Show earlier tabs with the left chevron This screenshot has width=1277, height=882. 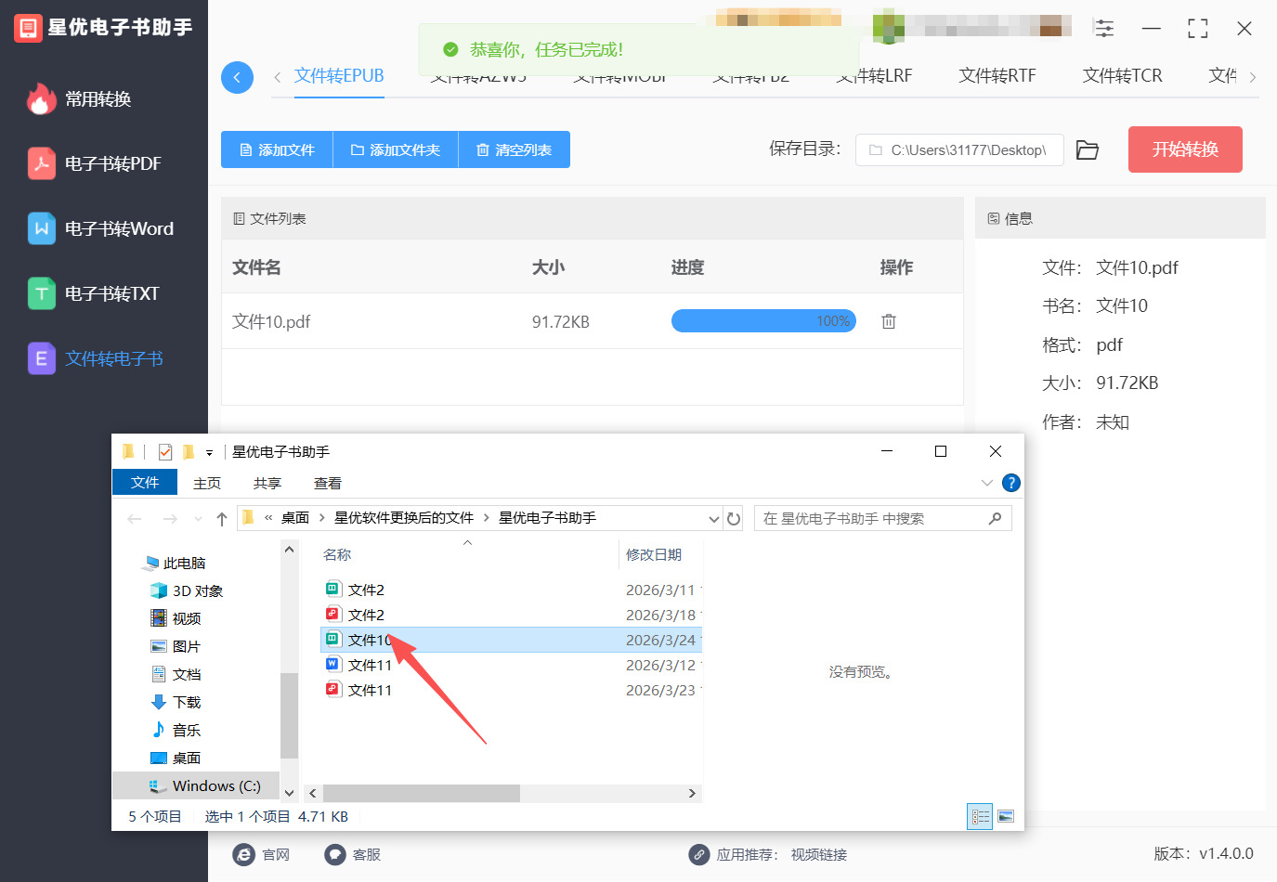pyautogui.click(x=277, y=77)
